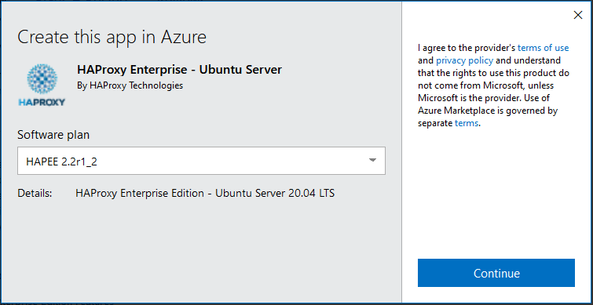The image size is (593, 305).
Task: Click the Software plan label
Action: pos(53,135)
